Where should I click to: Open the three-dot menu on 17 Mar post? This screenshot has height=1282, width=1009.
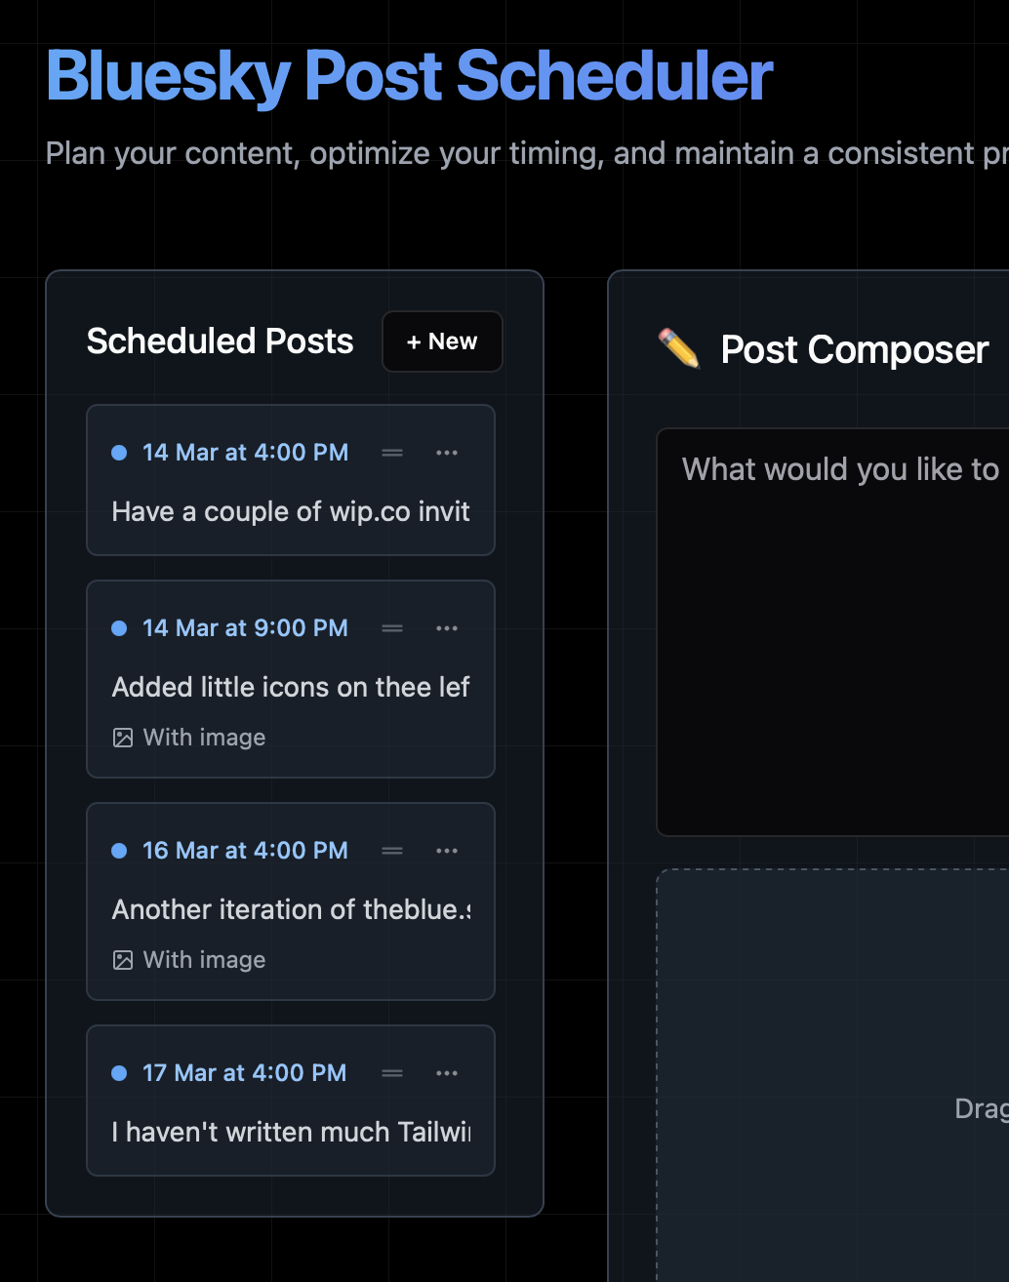coord(447,1073)
